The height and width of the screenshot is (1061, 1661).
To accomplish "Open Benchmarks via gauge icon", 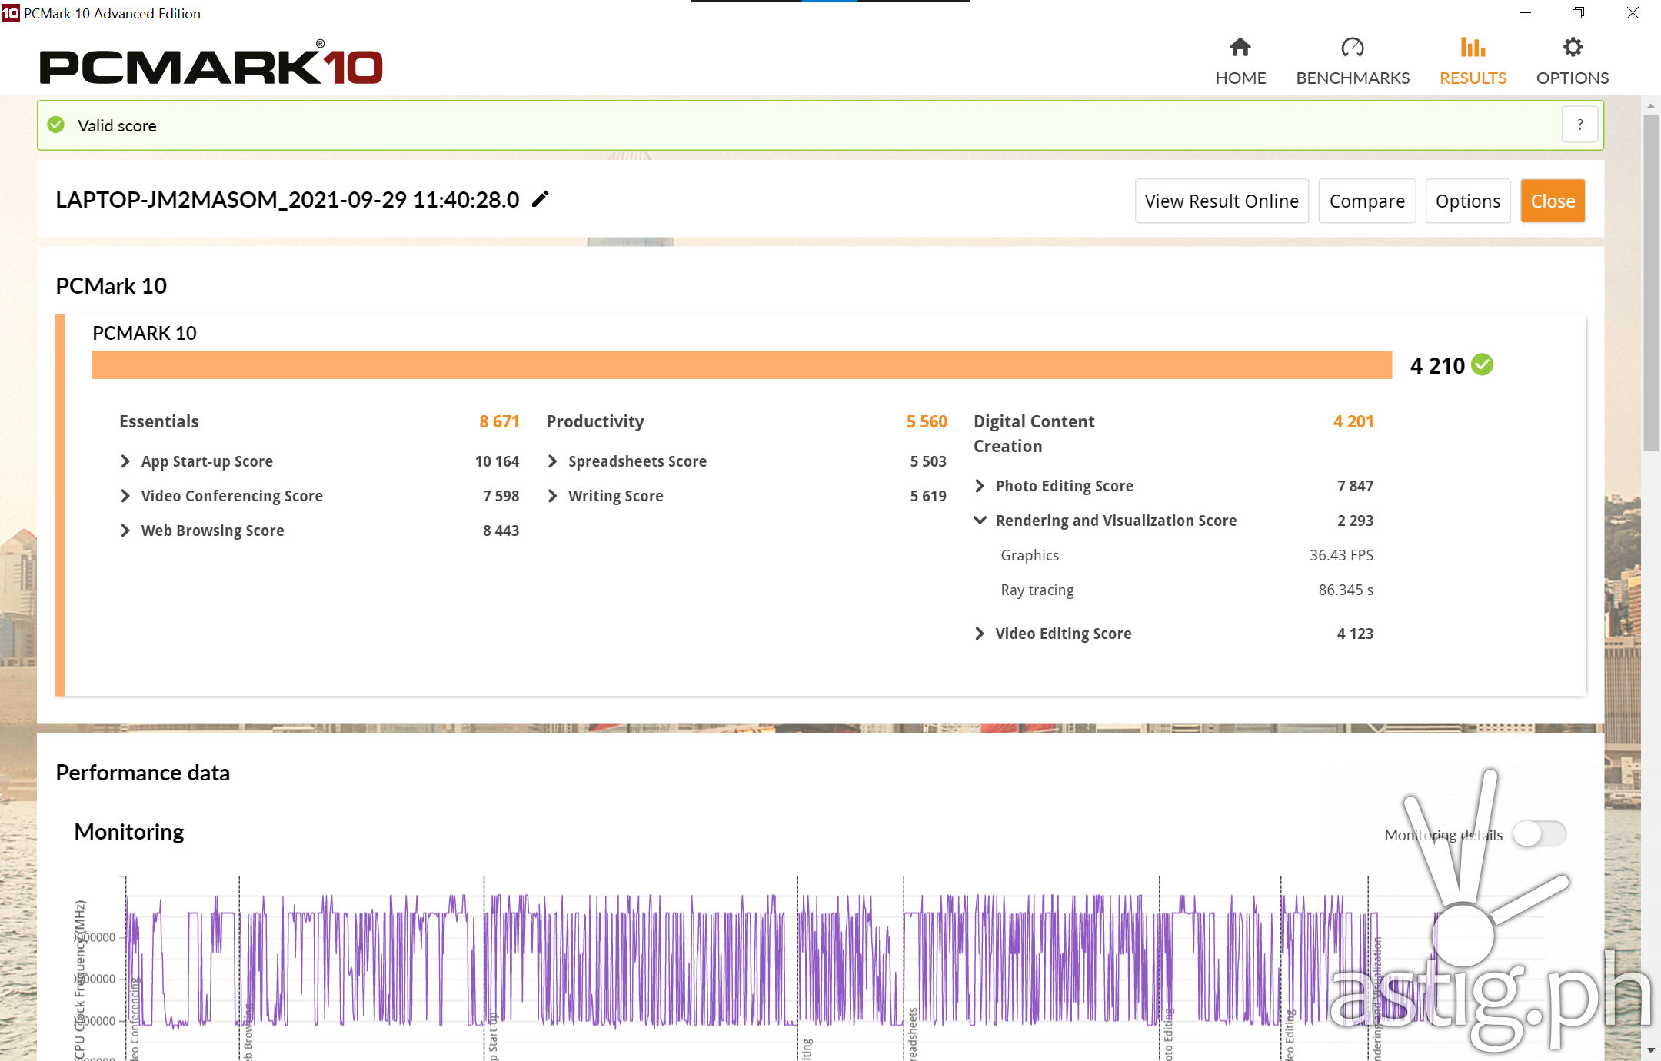I will (1352, 48).
